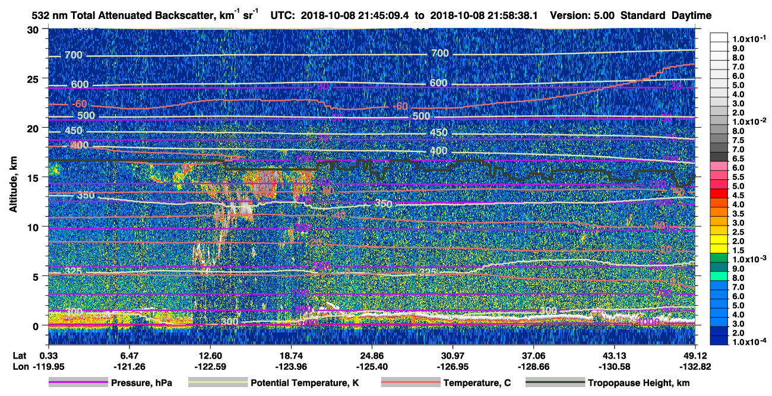Click the 'Potential Temperature, K' legend label
This screenshot has width=772, height=396.
(305, 383)
